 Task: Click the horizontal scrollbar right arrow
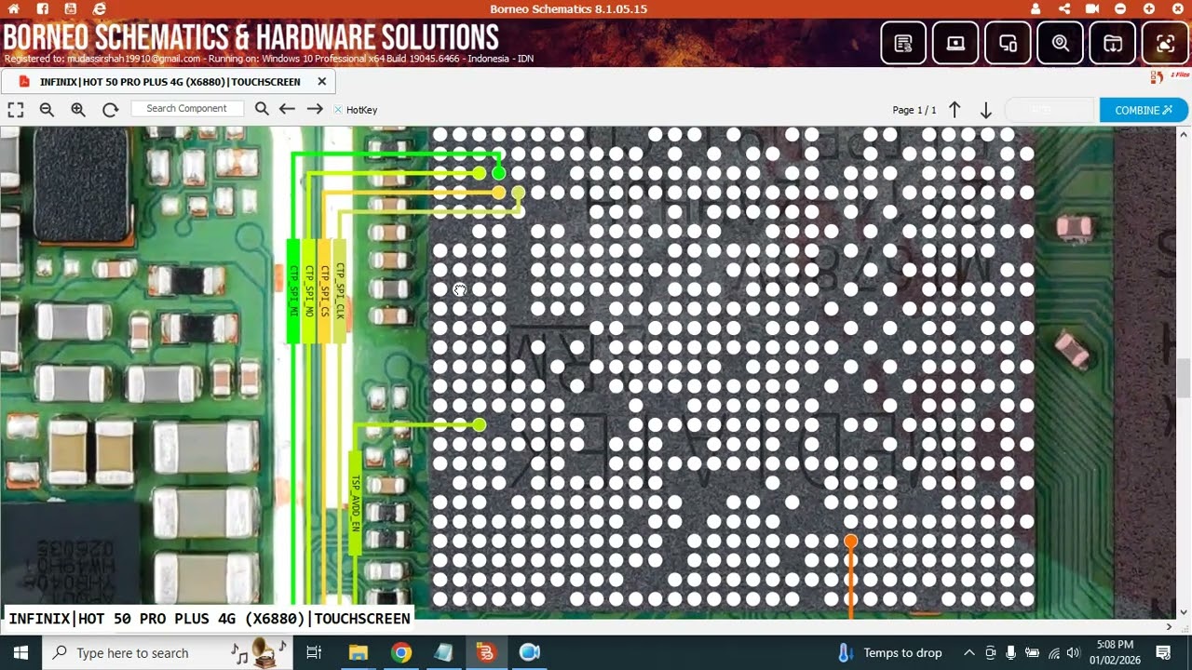point(1169,626)
